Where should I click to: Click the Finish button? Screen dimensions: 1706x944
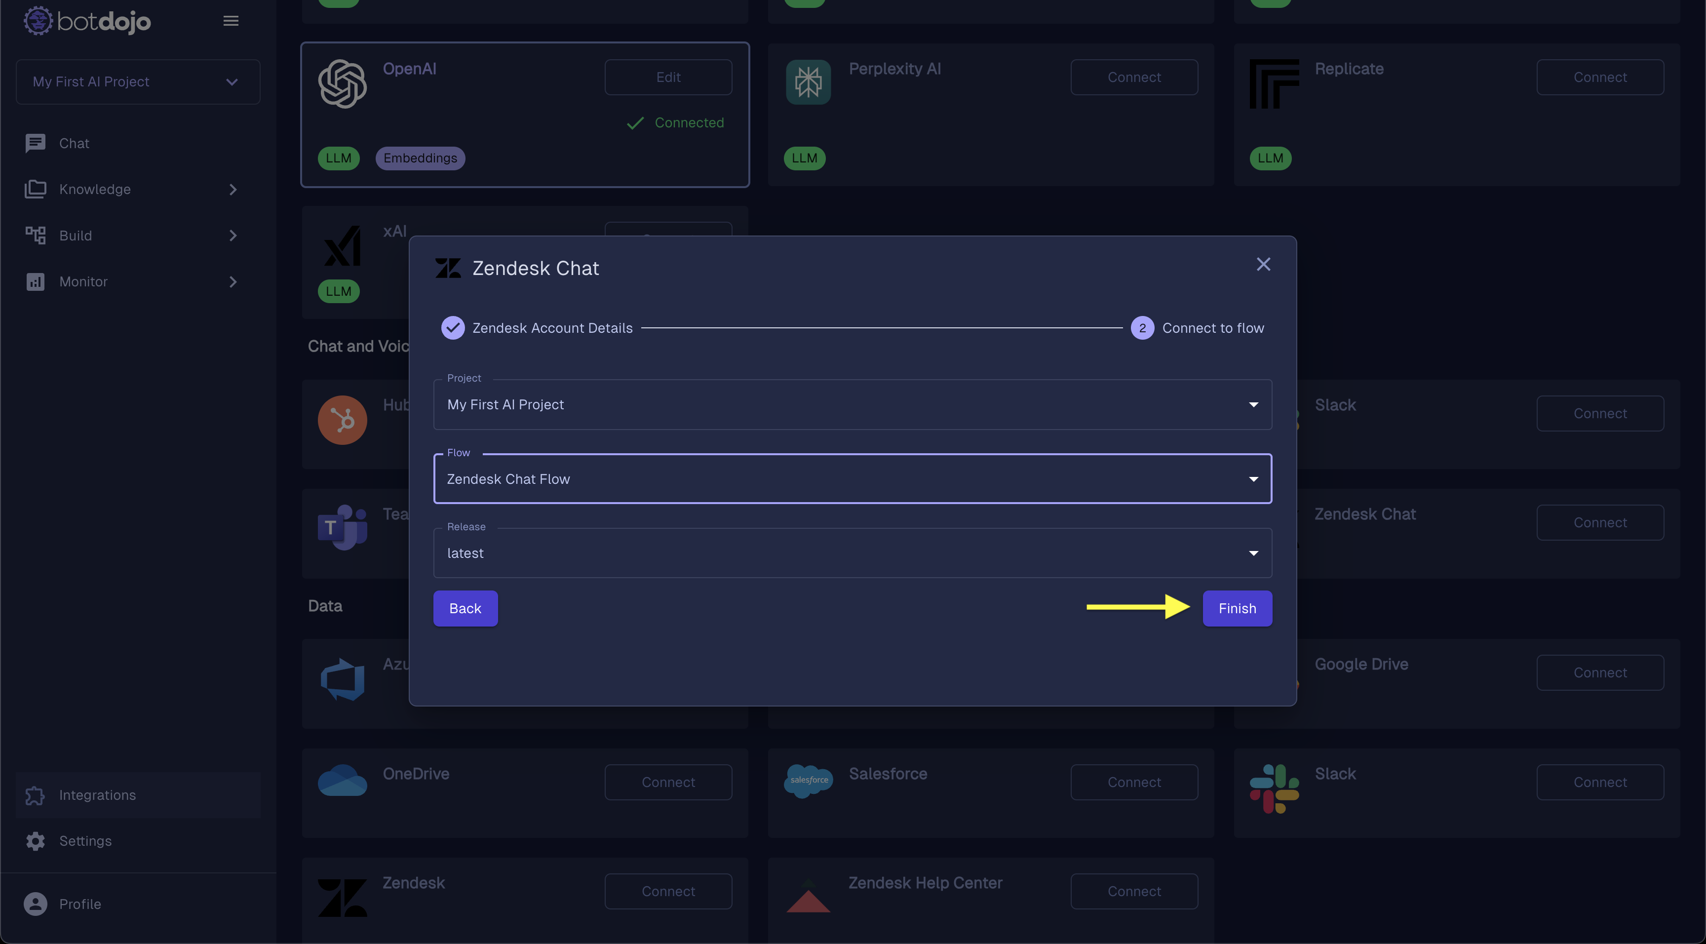1237,608
